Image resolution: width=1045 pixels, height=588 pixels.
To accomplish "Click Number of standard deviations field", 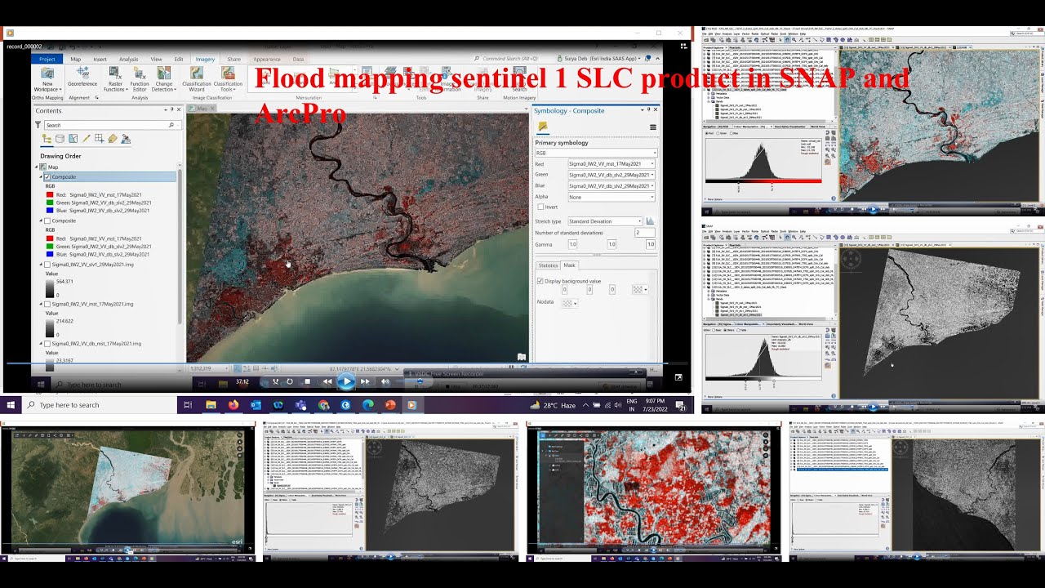I will (x=645, y=233).
